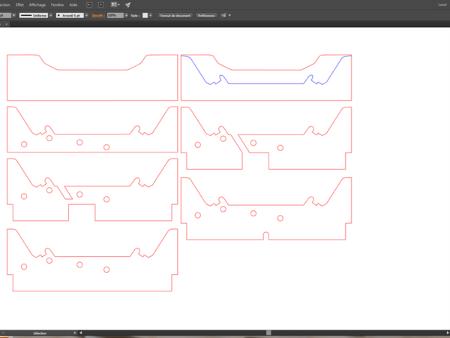This screenshot has height=338, width=450.
Task: Open the arrange documents layout icon
Action: [x=115, y=5]
